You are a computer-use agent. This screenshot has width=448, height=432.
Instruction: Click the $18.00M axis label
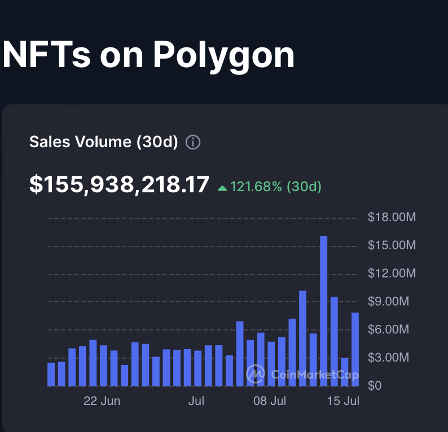(x=392, y=217)
